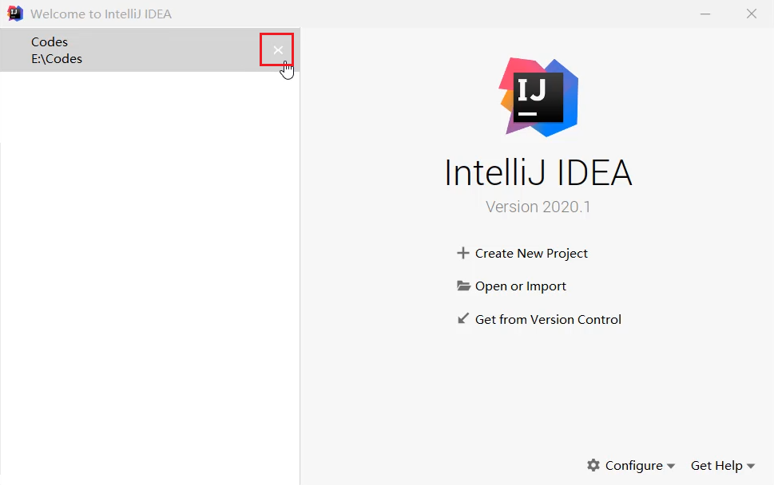The width and height of the screenshot is (774, 485).
Task: Click the Get from Version Control link
Action: 548,319
